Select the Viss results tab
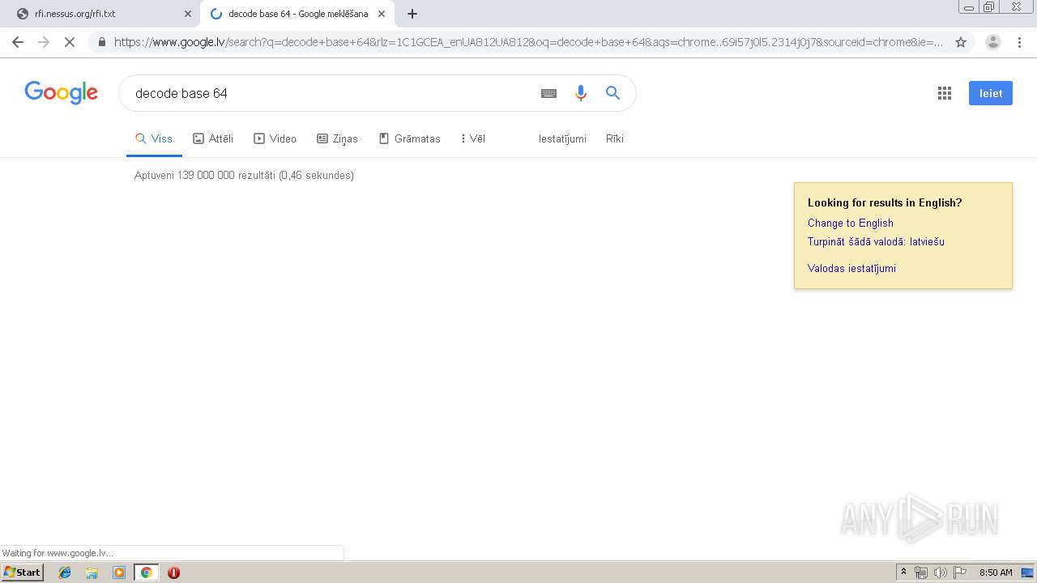Image resolution: width=1037 pixels, height=583 pixels. pos(154,138)
